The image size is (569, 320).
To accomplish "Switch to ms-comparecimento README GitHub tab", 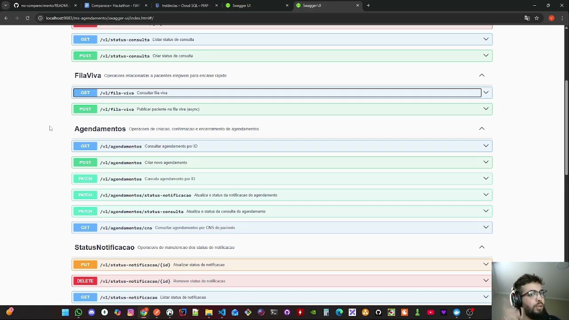I will (x=44, y=5).
